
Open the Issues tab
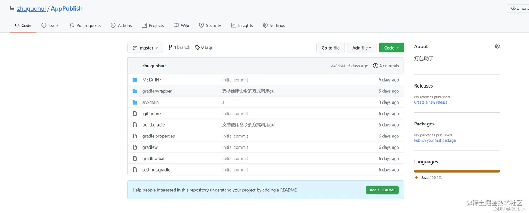click(50, 25)
